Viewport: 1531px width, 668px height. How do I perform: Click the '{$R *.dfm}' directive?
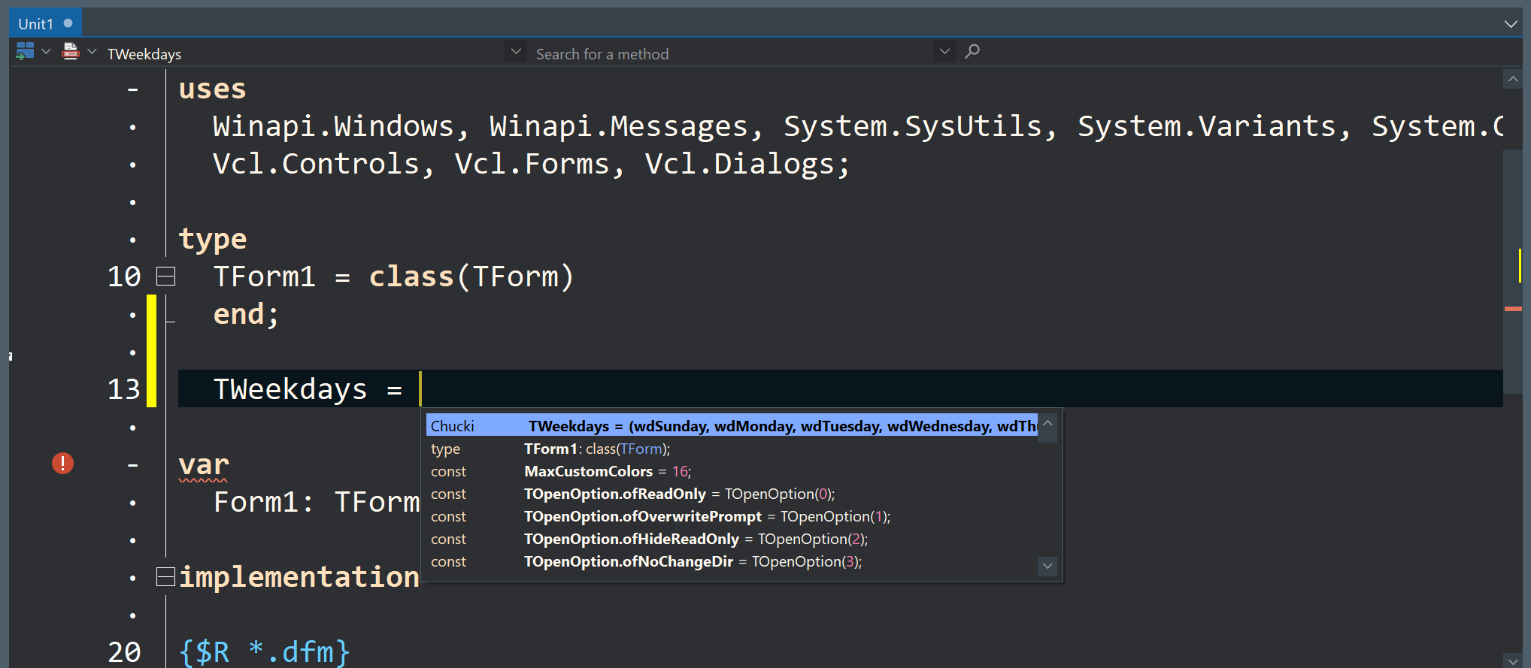265,652
